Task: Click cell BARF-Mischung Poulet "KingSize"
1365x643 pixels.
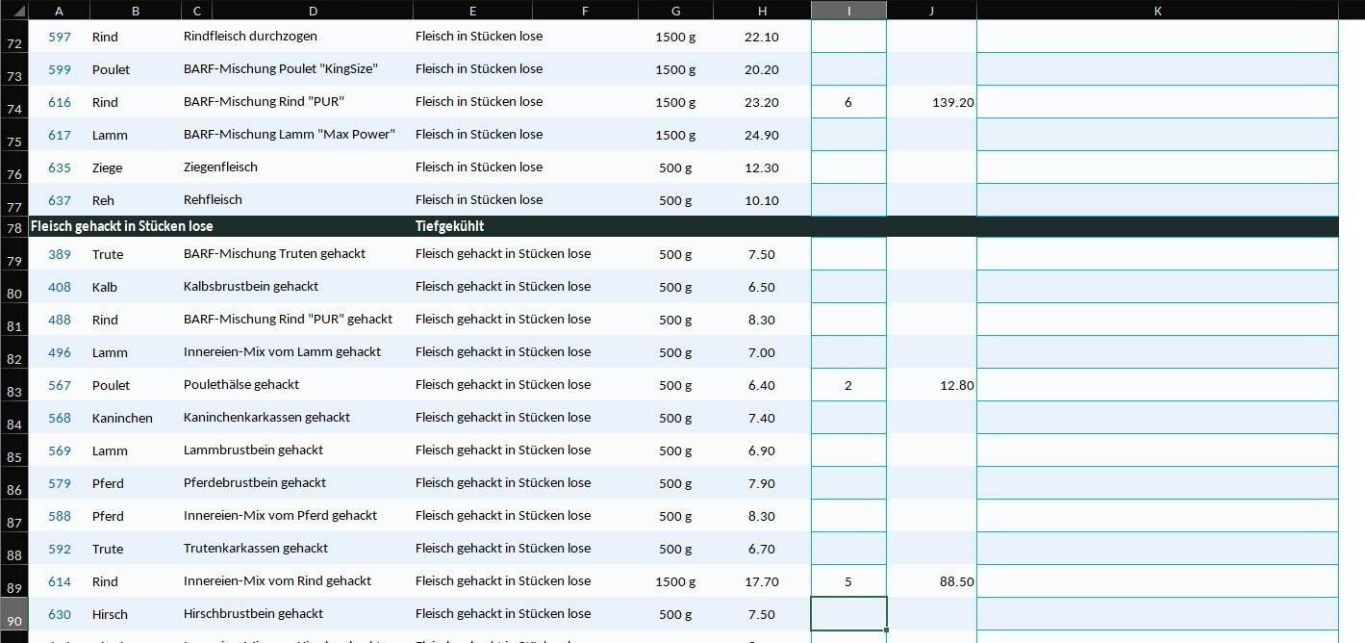Action: [280, 69]
